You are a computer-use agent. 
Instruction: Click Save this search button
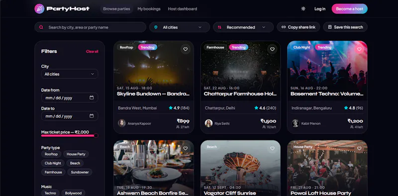point(345,27)
